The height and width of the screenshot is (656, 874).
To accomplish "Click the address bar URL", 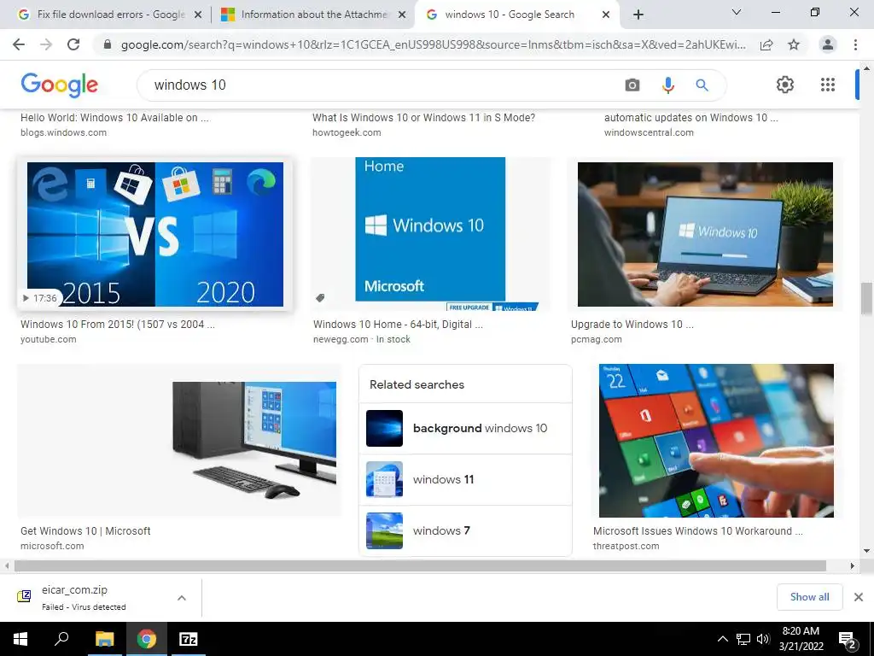I will point(433,44).
